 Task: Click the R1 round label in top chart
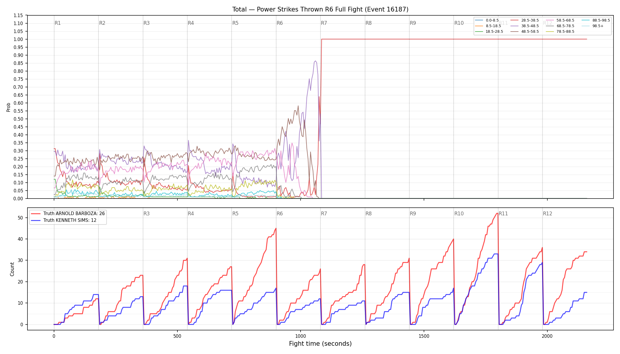click(x=58, y=23)
